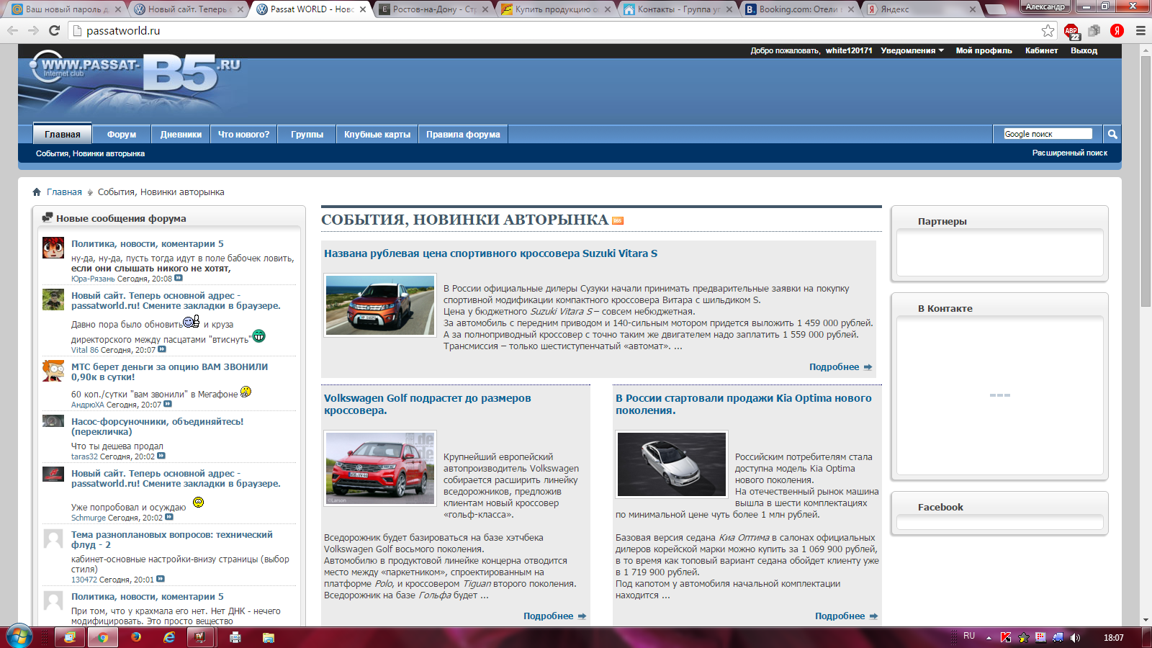Open Насос-форсуночники thread link
Image resolution: width=1152 pixels, height=648 pixels.
pos(157,426)
